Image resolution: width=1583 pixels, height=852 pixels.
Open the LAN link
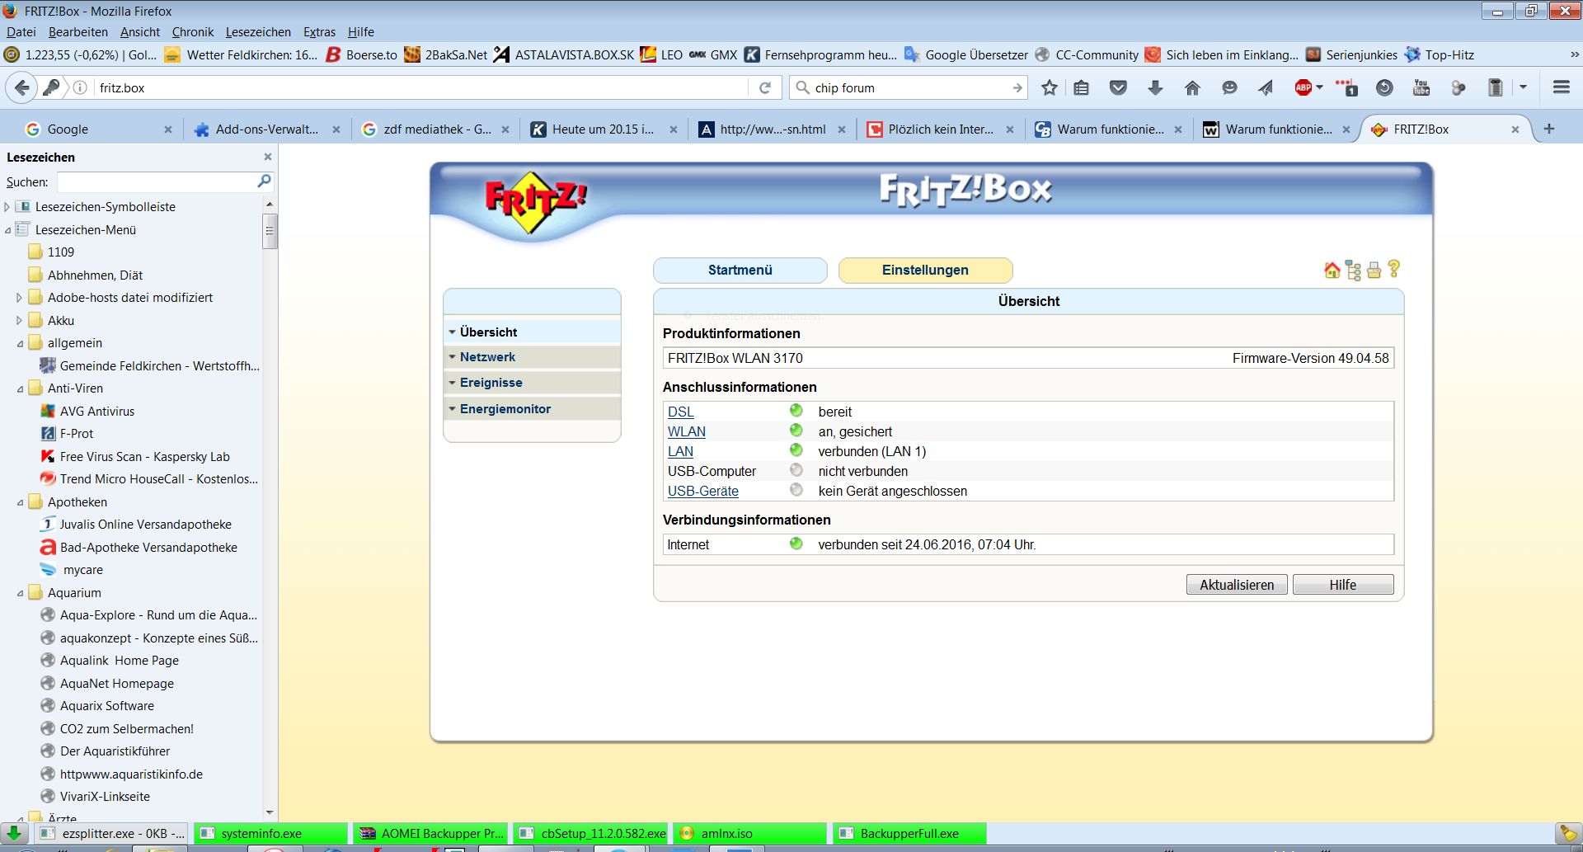point(680,451)
